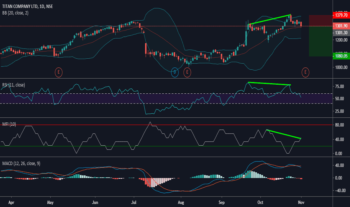Click the May label on time axis
The width and height of the screenshot is (350, 207).
[x=50, y=202]
